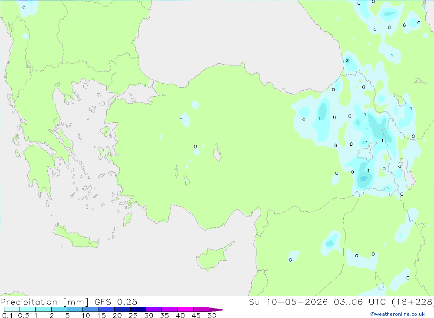Click the '03..06 UTC' time label
The height and width of the screenshot is (318, 434).
359,302
